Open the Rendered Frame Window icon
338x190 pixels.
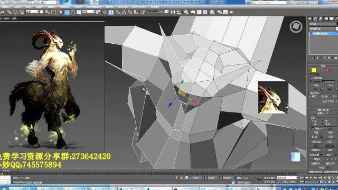(x=226, y=12)
